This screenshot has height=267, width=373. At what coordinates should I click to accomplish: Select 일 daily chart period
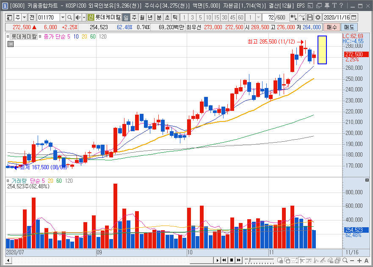coord(126,17)
